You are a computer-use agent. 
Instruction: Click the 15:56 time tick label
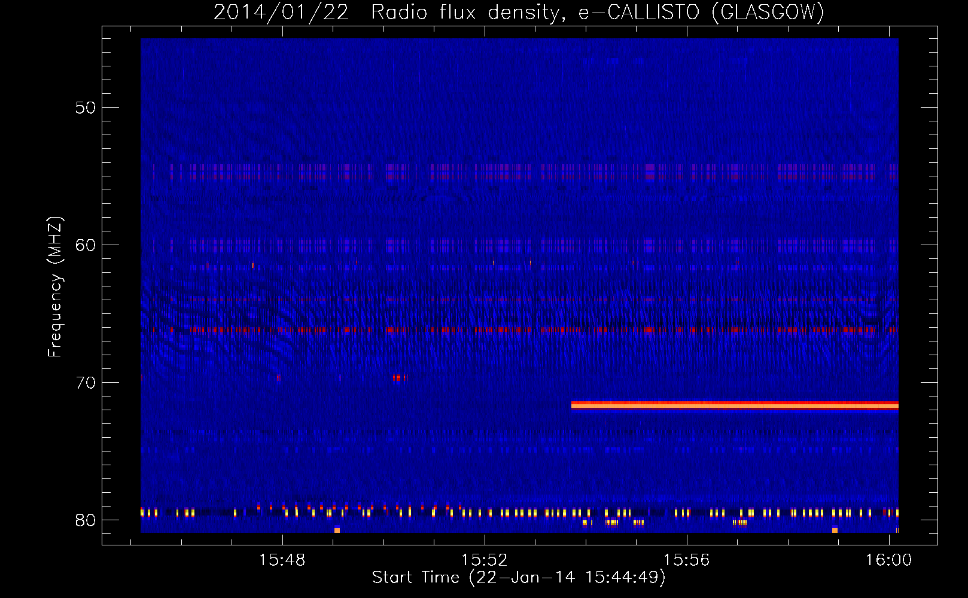(x=686, y=560)
